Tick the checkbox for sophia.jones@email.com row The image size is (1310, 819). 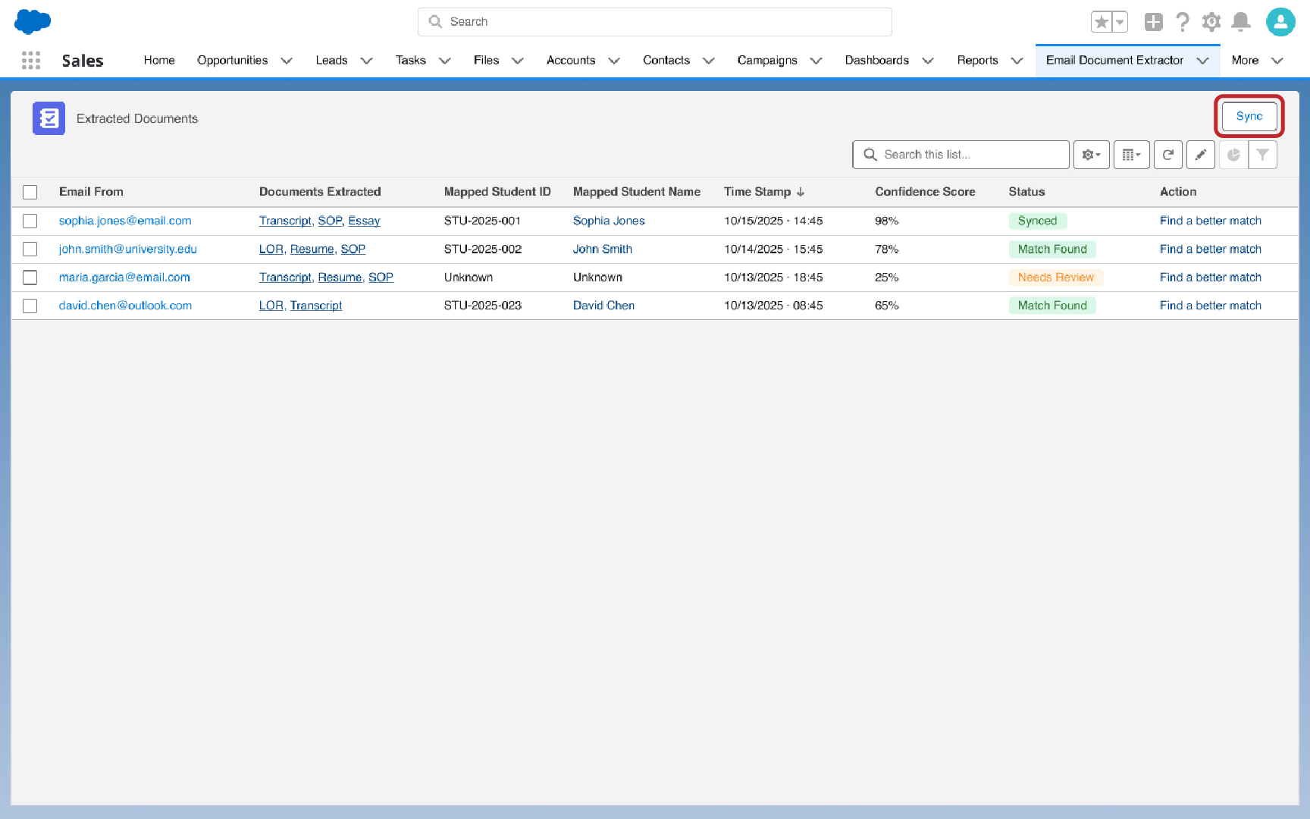click(x=30, y=221)
